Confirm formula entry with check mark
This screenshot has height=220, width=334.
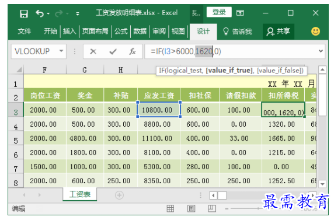(113, 51)
